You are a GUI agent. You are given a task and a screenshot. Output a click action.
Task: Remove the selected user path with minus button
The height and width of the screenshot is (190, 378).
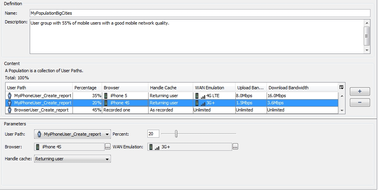coord(359,103)
